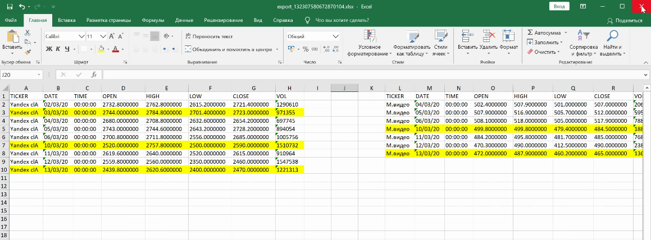Viewport: 651px width, 240px height.
Task: Apply the yellow fill color swatch
Action: 101,49
